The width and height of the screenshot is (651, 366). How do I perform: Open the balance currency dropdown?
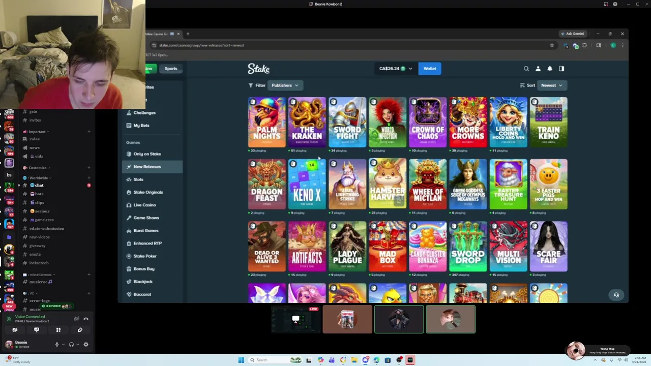(395, 69)
